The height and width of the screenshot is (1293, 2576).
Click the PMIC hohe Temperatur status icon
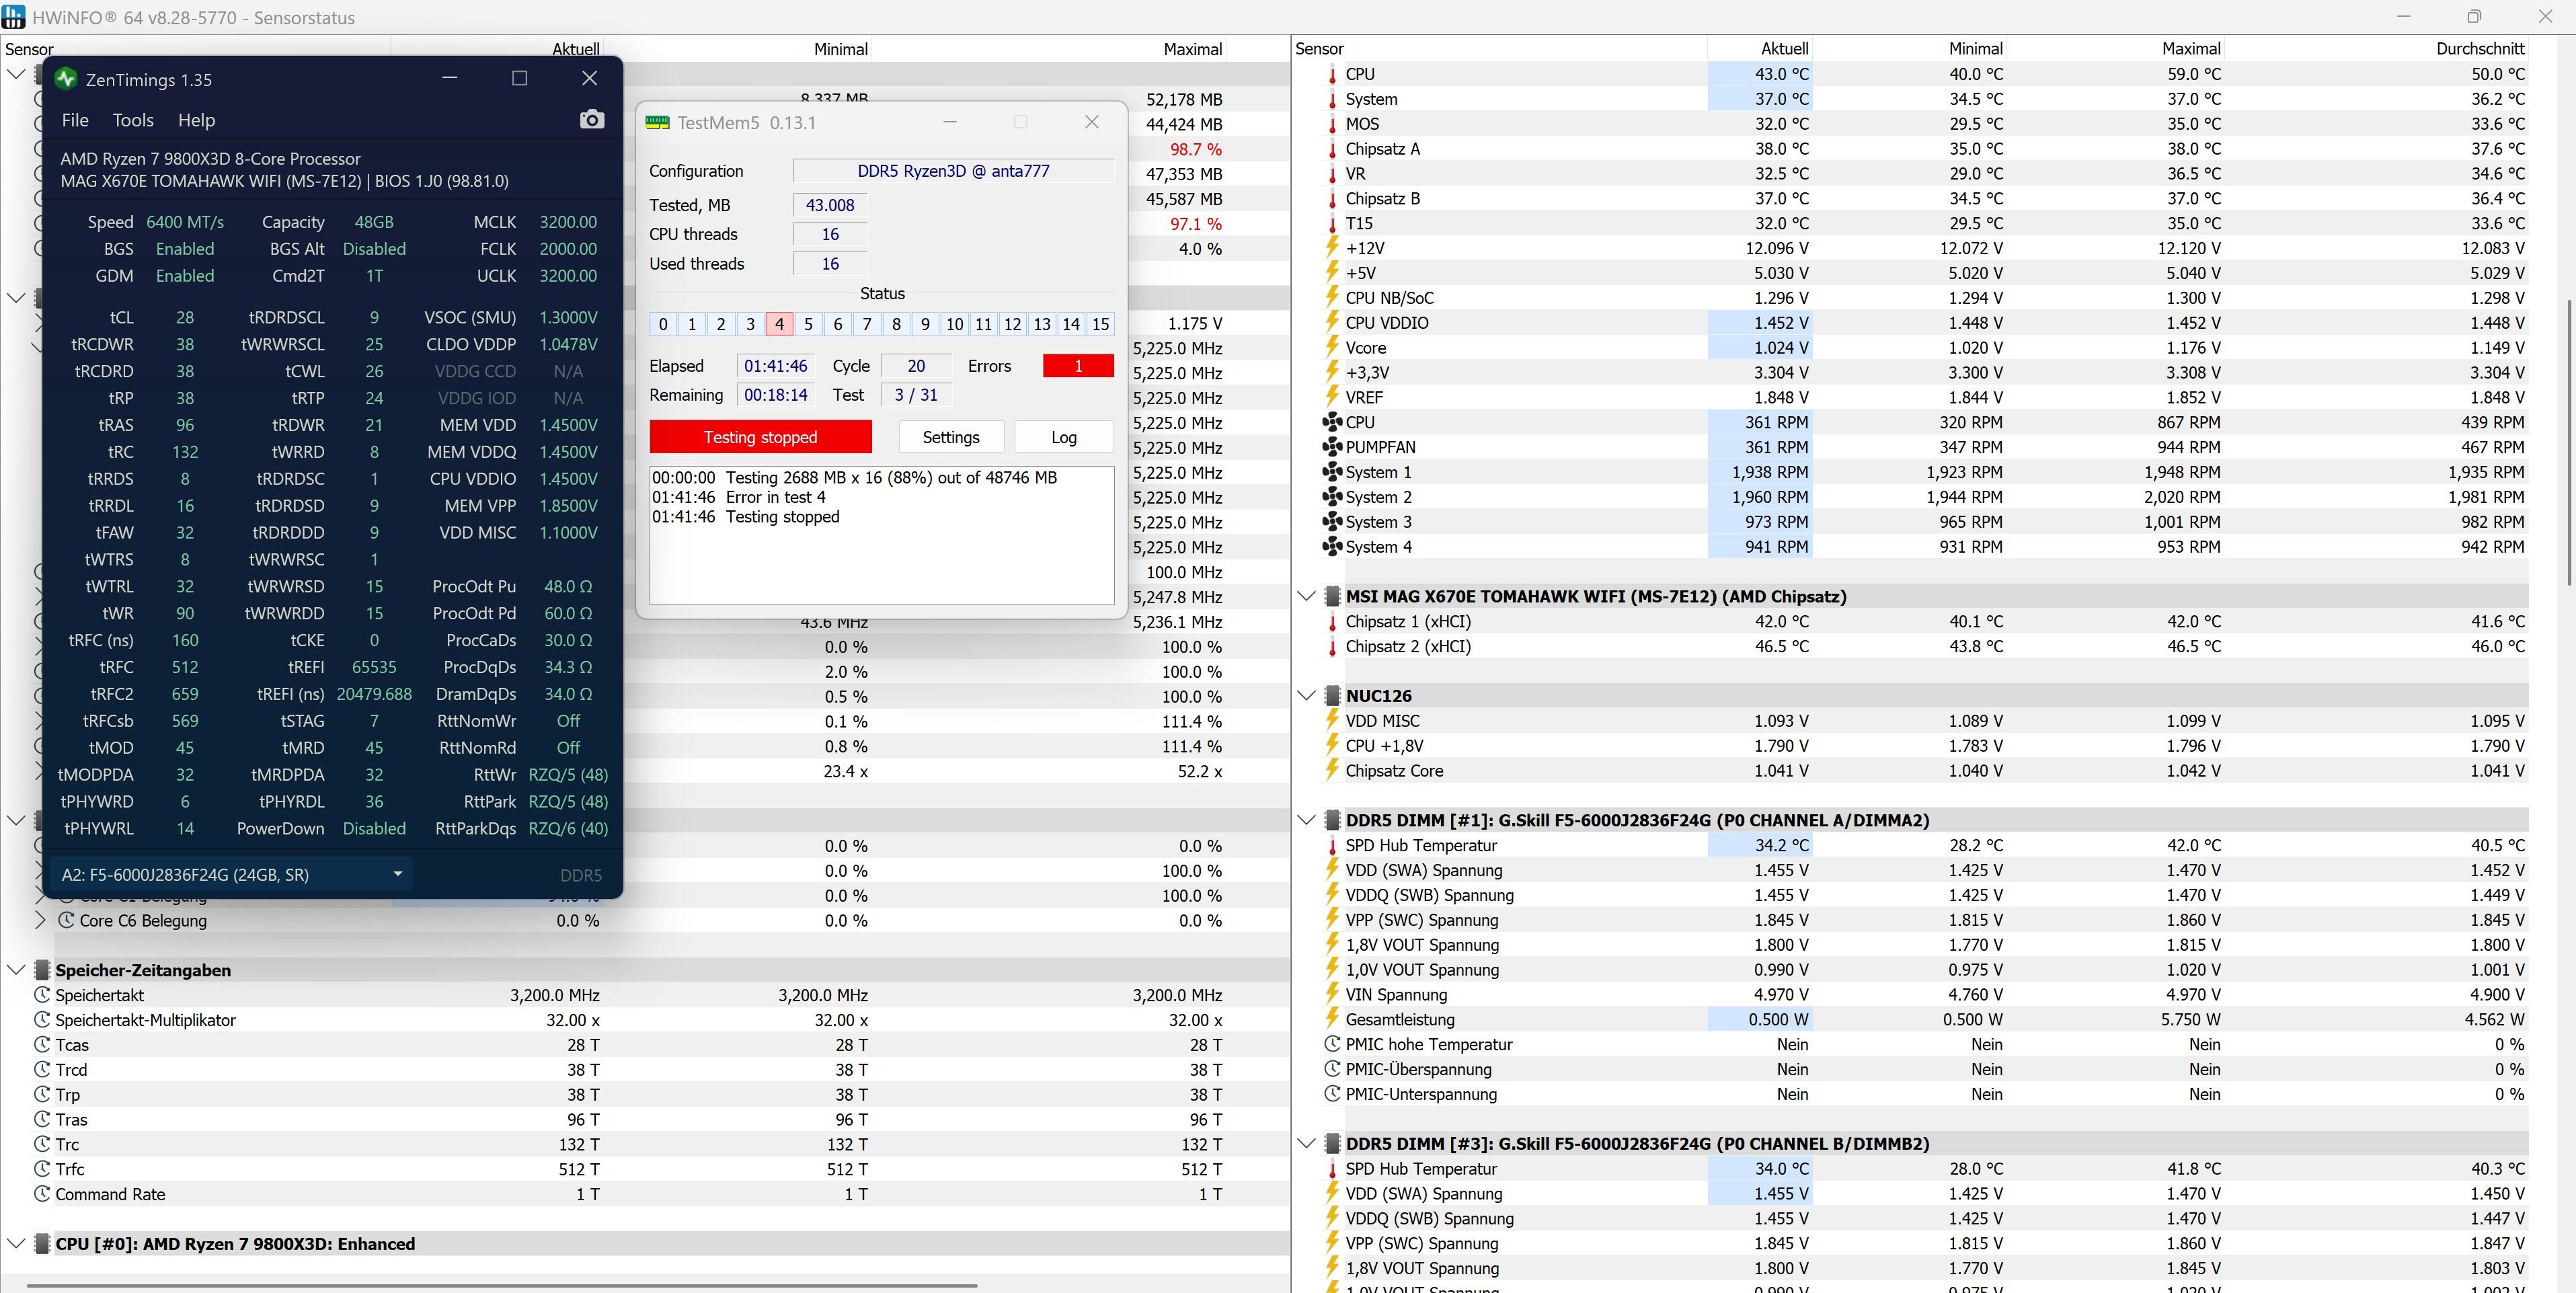coord(1332,1044)
